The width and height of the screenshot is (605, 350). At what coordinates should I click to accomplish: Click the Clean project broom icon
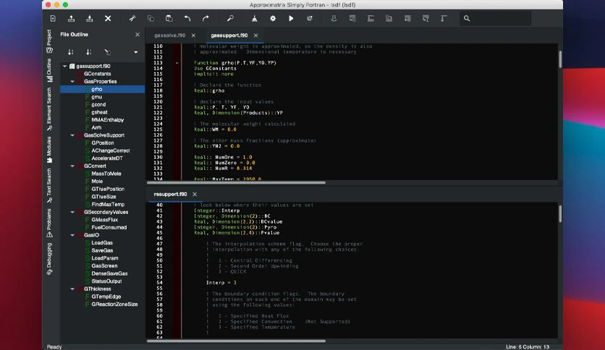click(254, 19)
